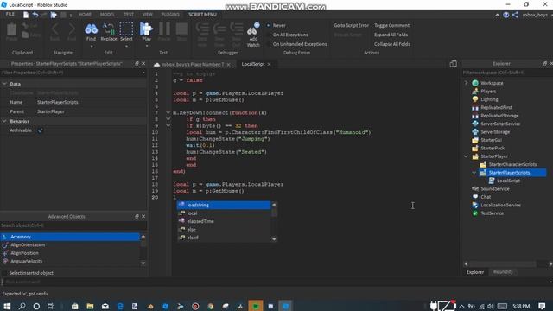The image size is (553, 311).
Task: Select AlignOrientation in Advanced Objects
Action: click(70, 244)
